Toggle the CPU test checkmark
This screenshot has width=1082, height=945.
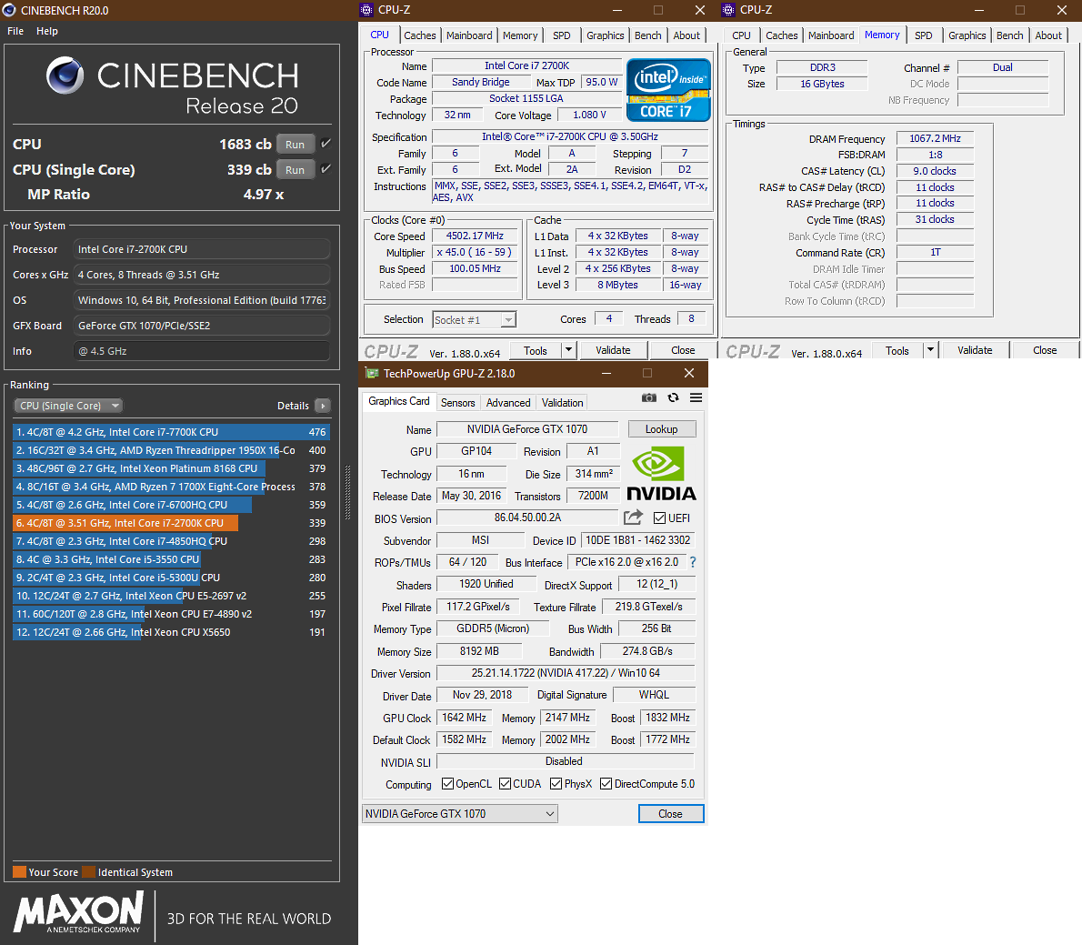coord(326,144)
